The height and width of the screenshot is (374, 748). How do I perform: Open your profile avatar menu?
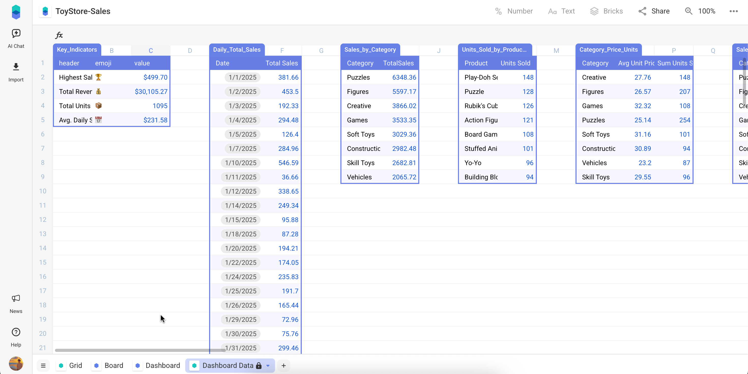tap(16, 363)
